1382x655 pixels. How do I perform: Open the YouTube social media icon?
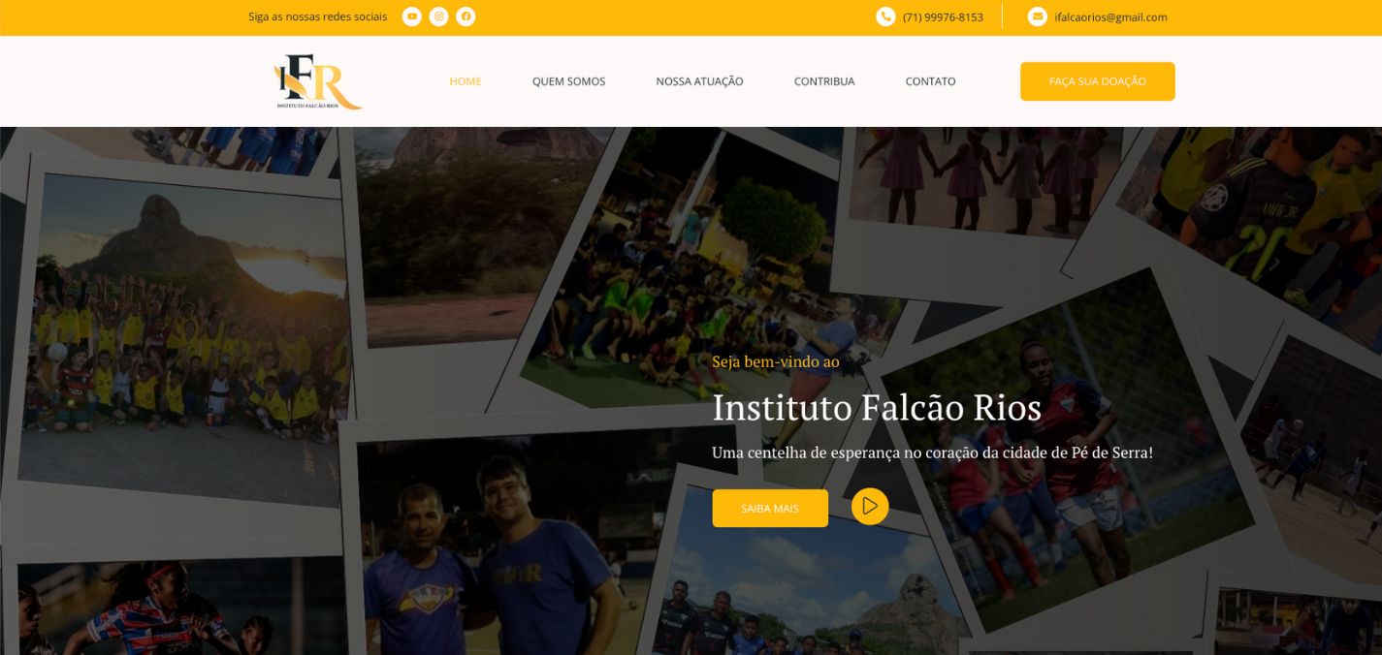[x=411, y=16]
